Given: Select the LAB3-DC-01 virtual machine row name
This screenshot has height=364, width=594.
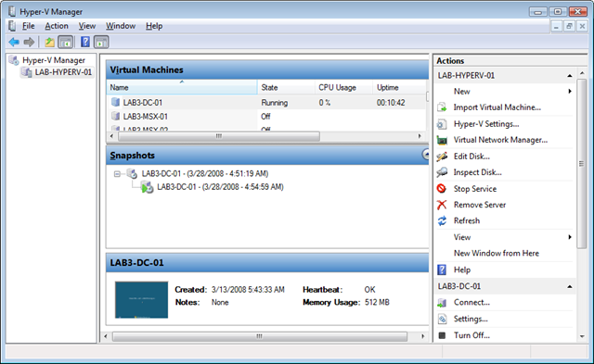Looking at the screenshot, I should [142, 103].
